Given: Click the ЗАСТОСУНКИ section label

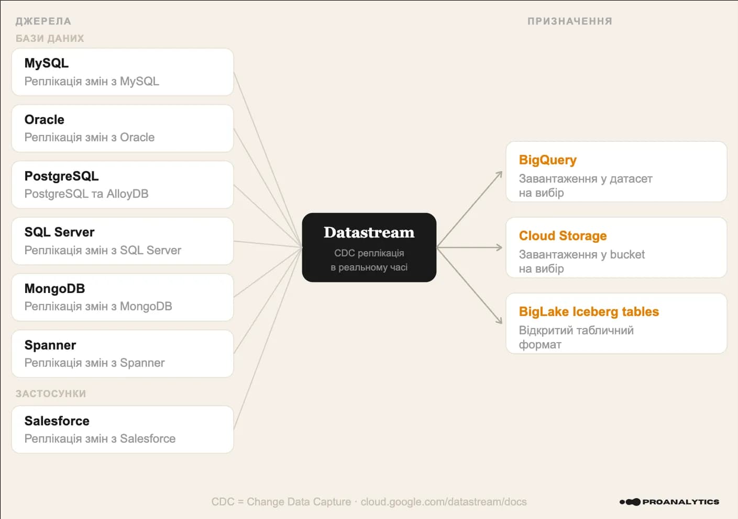Looking at the screenshot, I should [51, 394].
